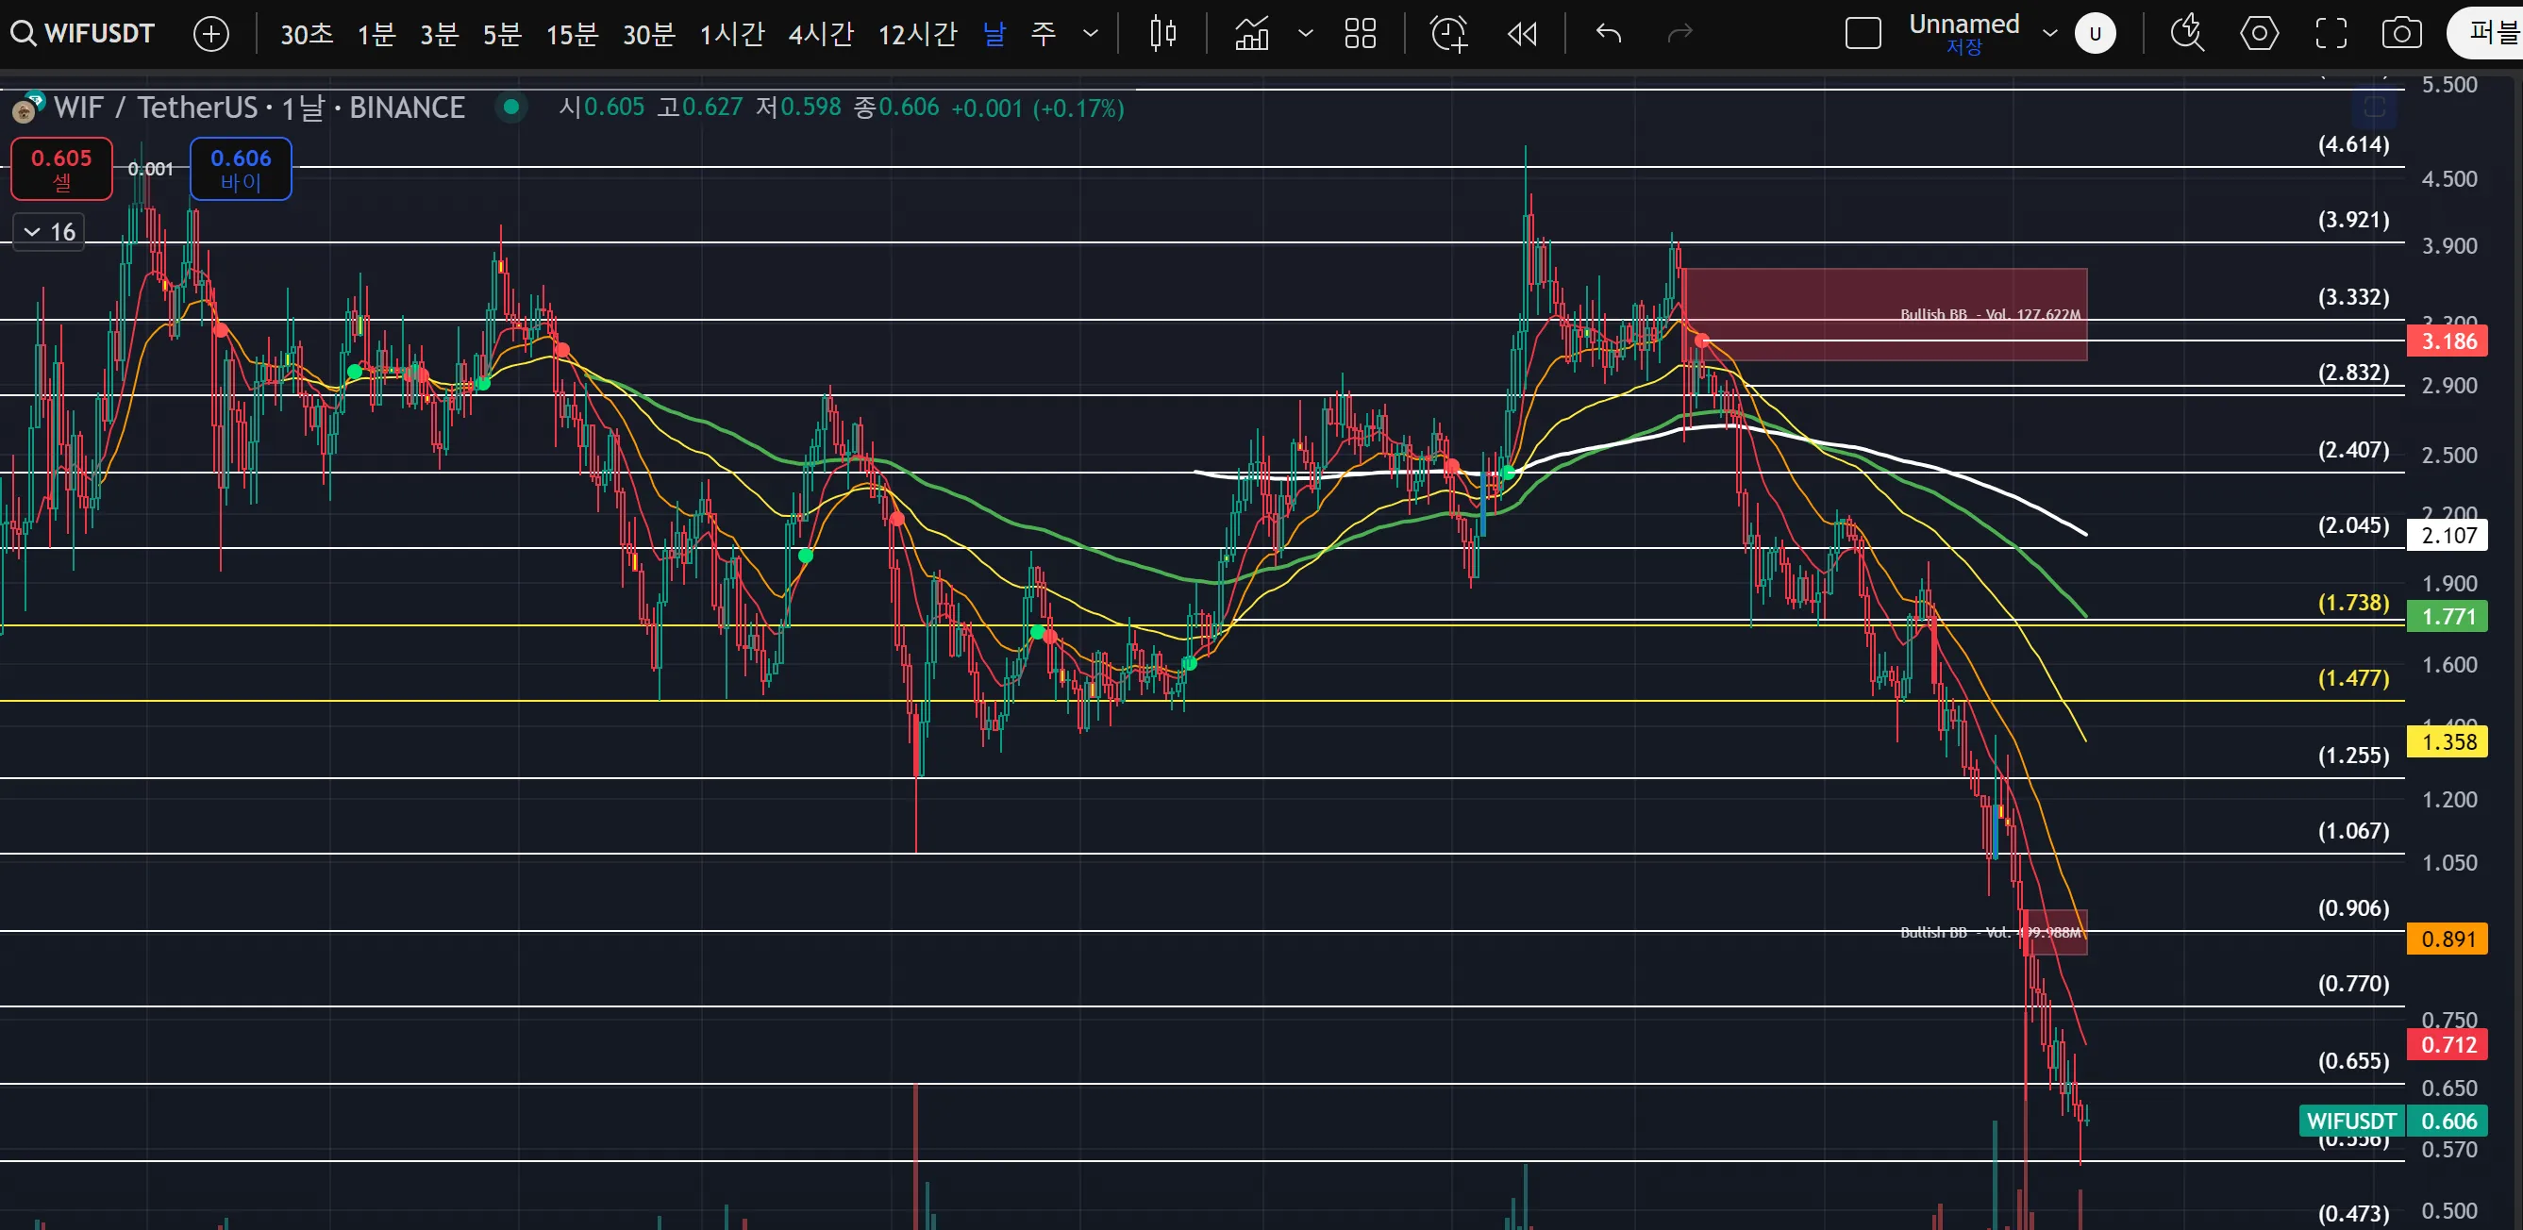This screenshot has height=1230, width=2523.
Task: Click the 0.605 셀 sell button
Action: pos(61,169)
